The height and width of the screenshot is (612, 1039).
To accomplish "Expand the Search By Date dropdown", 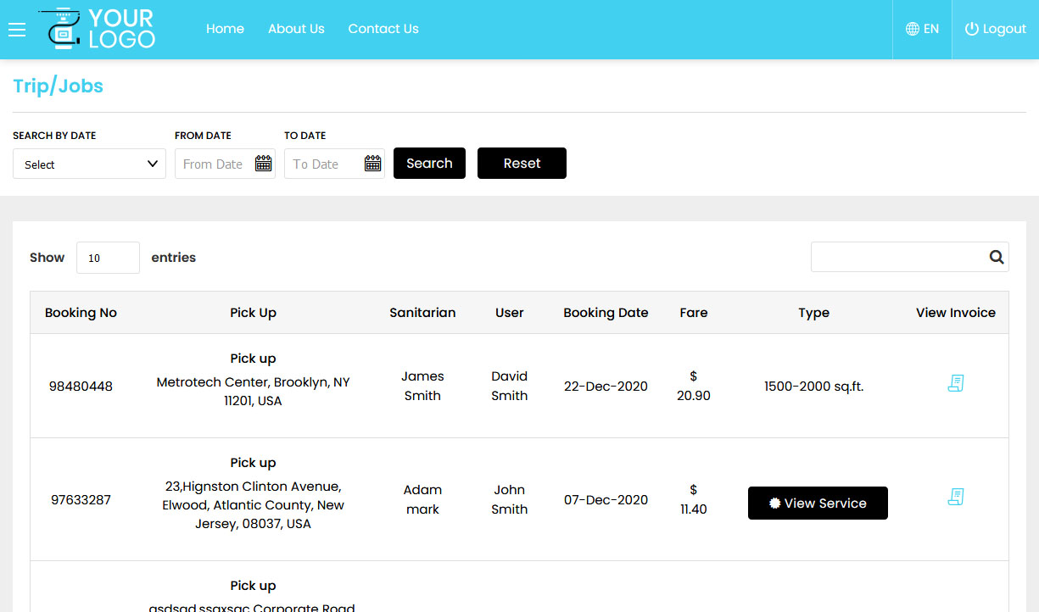I will click(89, 164).
